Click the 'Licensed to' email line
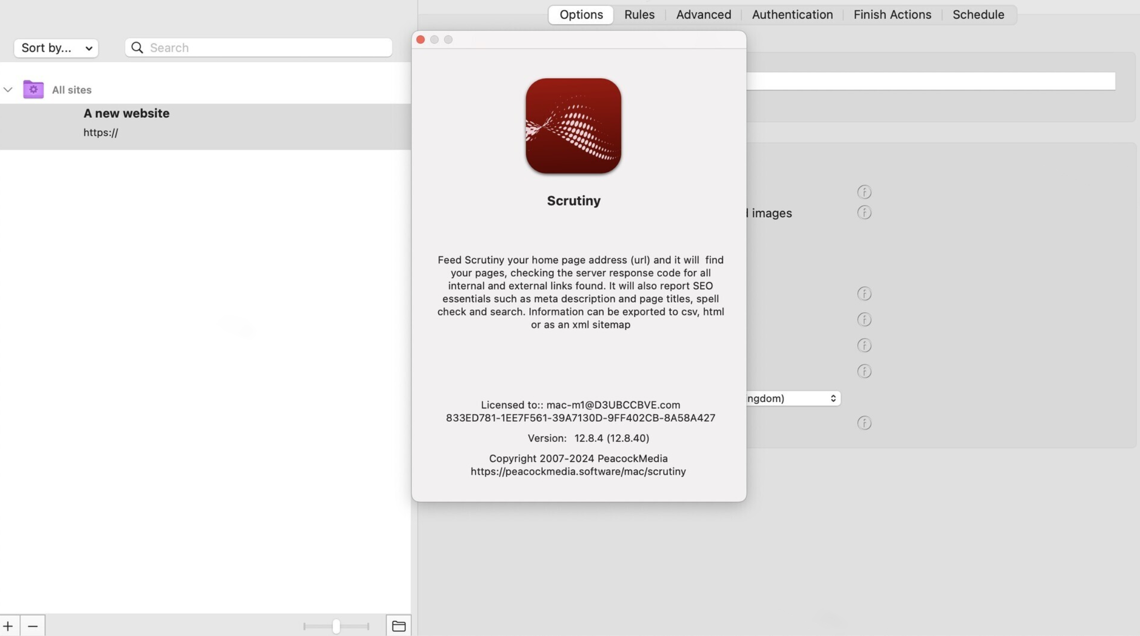This screenshot has width=1140, height=636. (x=580, y=405)
